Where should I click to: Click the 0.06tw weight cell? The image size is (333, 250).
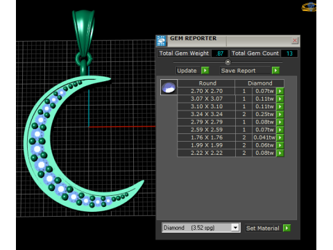264,145
